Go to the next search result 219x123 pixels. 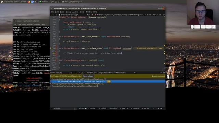[x=77, y=73]
